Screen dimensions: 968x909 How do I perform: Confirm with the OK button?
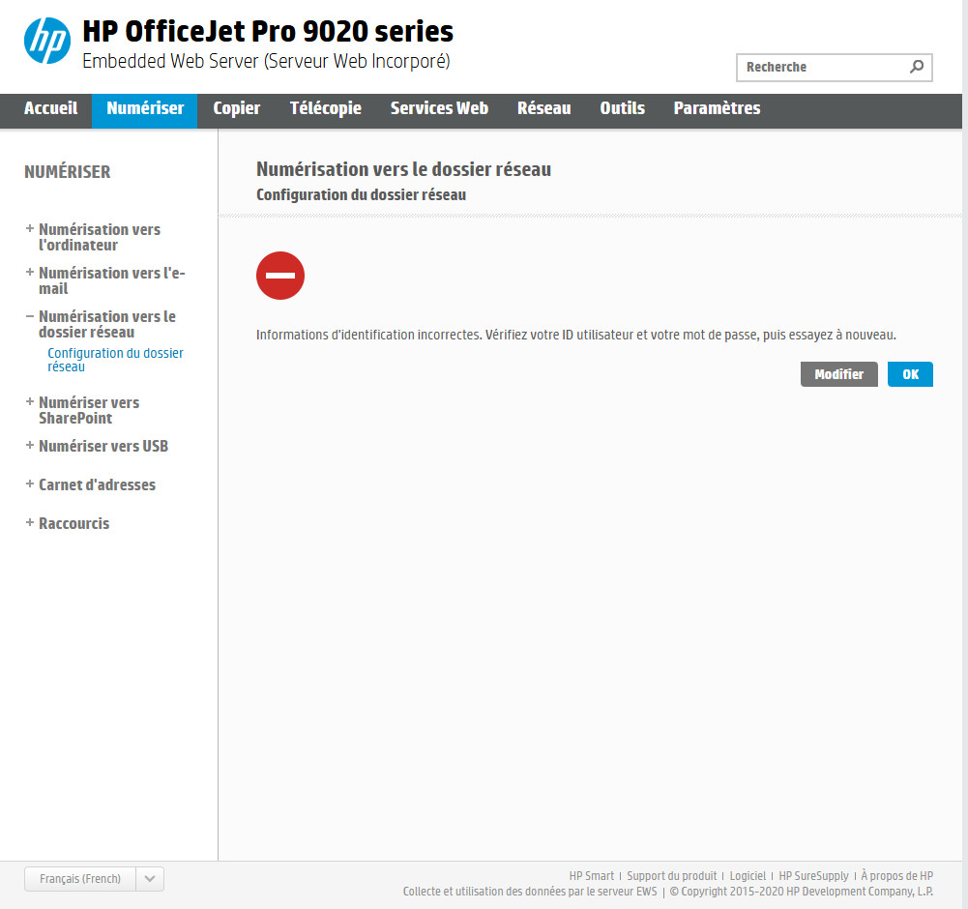coord(910,374)
